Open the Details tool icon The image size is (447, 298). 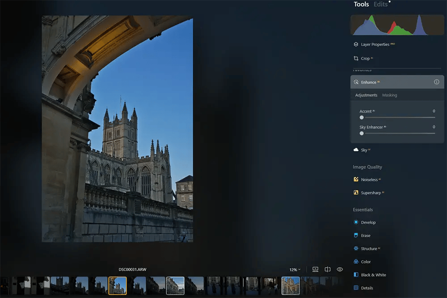click(x=356, y=288)
